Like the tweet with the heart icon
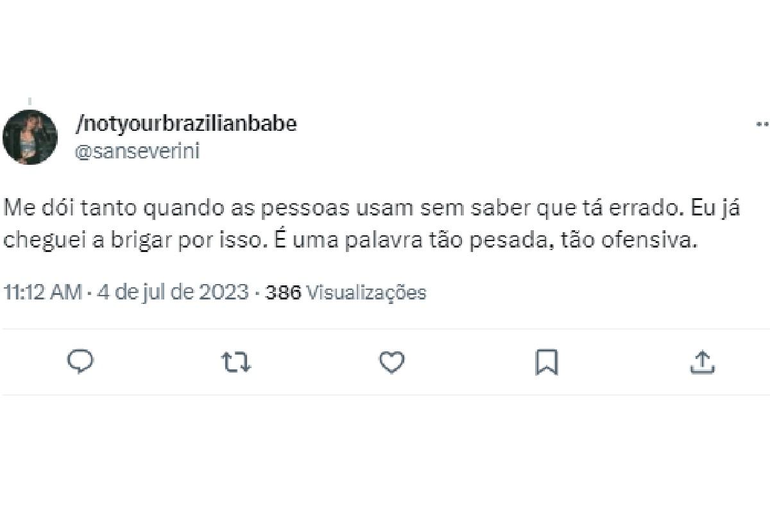This screenshot has height=513, width=770. (391, 362)
